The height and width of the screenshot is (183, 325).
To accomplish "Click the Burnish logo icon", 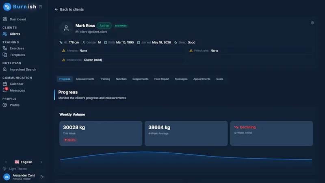I will (x=7, y=7).
